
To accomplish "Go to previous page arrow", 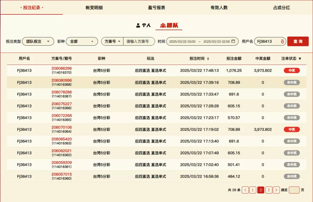I will click(x=245, y=190).
